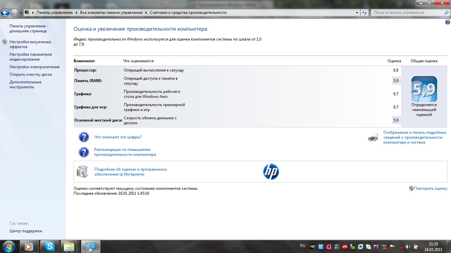The height and width of the screenshot is (253, 451).
Task: Click the shield icon beside visual effects
Action: point(5,42)
